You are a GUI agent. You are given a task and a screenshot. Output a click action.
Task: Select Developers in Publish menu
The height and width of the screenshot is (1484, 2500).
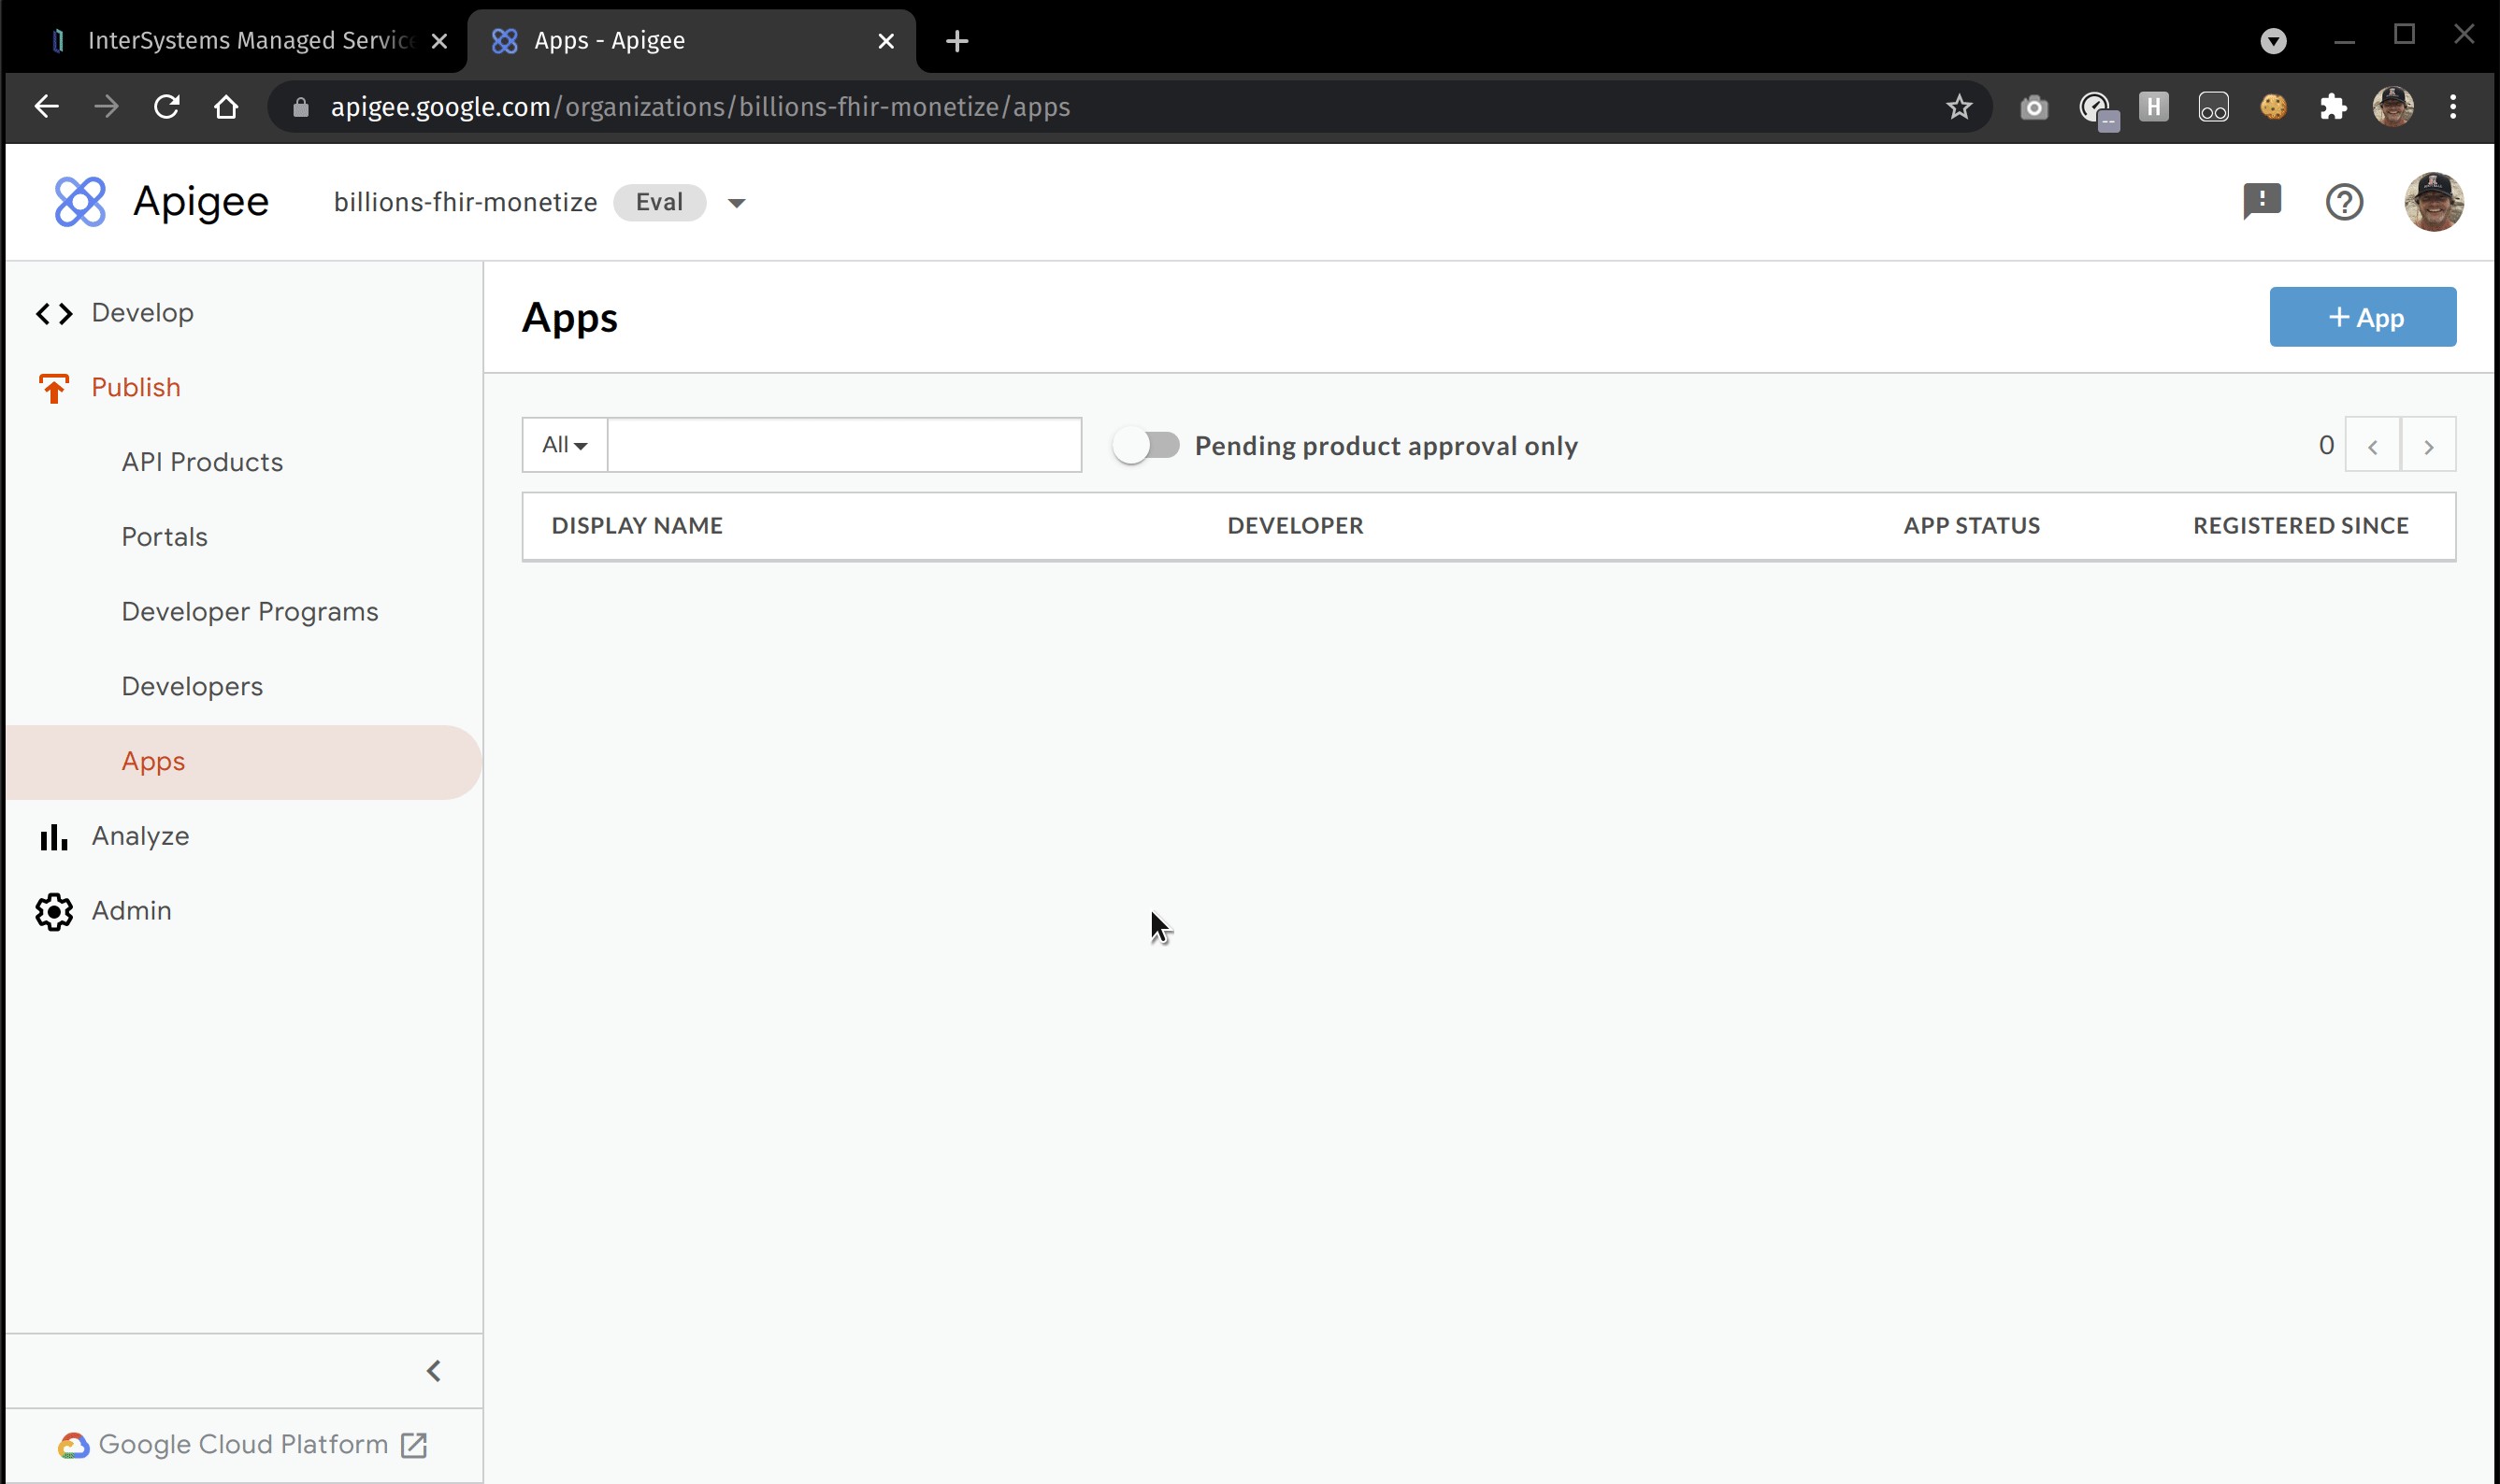tap(192, 687)
